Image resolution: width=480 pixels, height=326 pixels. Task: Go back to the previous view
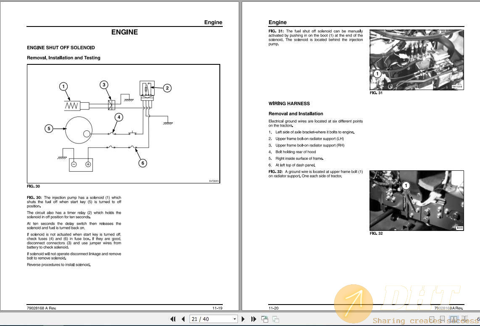pyautogui.click(x=264, y=319)
